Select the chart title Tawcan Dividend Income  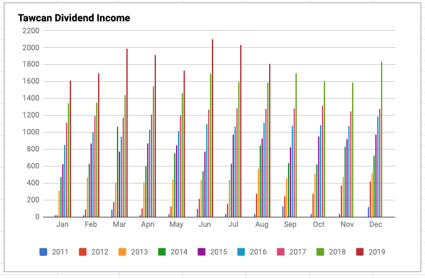[74, 18]
